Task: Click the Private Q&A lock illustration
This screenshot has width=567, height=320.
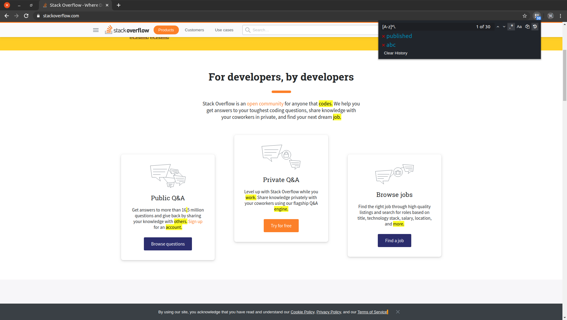Action: (281, 157)
